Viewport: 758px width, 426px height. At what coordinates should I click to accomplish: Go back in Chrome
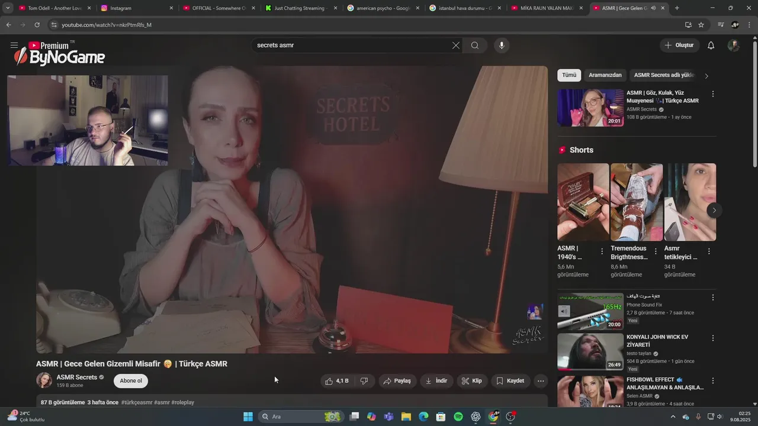[x=8, y=25]
